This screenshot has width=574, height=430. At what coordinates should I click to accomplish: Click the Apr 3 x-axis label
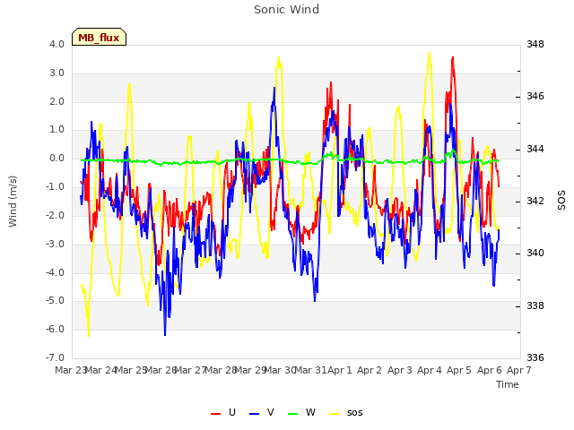click(x=400, y=370)
